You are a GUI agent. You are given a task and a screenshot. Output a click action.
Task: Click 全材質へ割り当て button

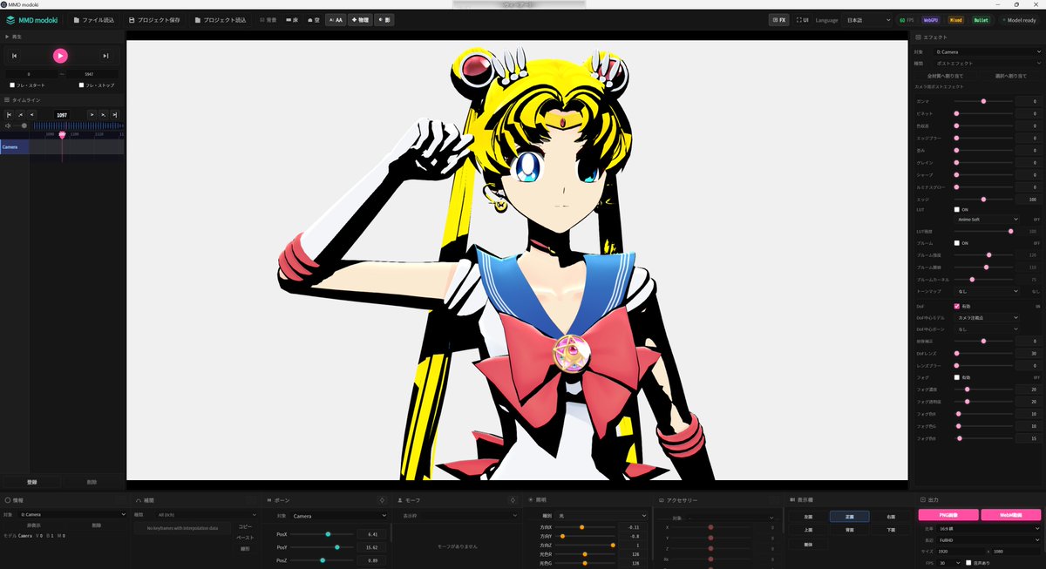tap(945, 76)
